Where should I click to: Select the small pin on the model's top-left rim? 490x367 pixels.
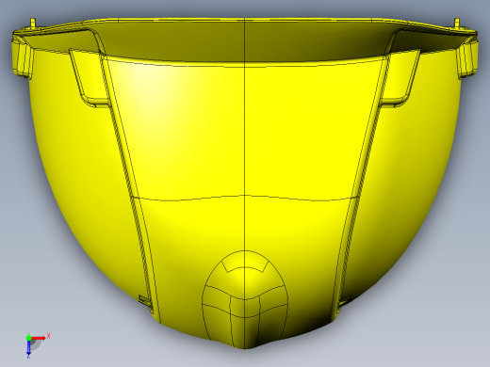pyautogui.click(x=33, y=23)
